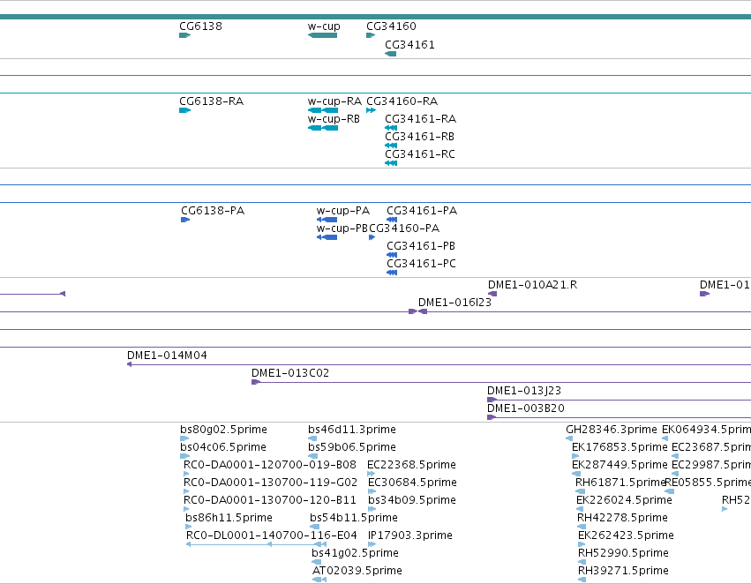
Task: Click the bs86h11.5prime EST label
Action: click(229, 518)
